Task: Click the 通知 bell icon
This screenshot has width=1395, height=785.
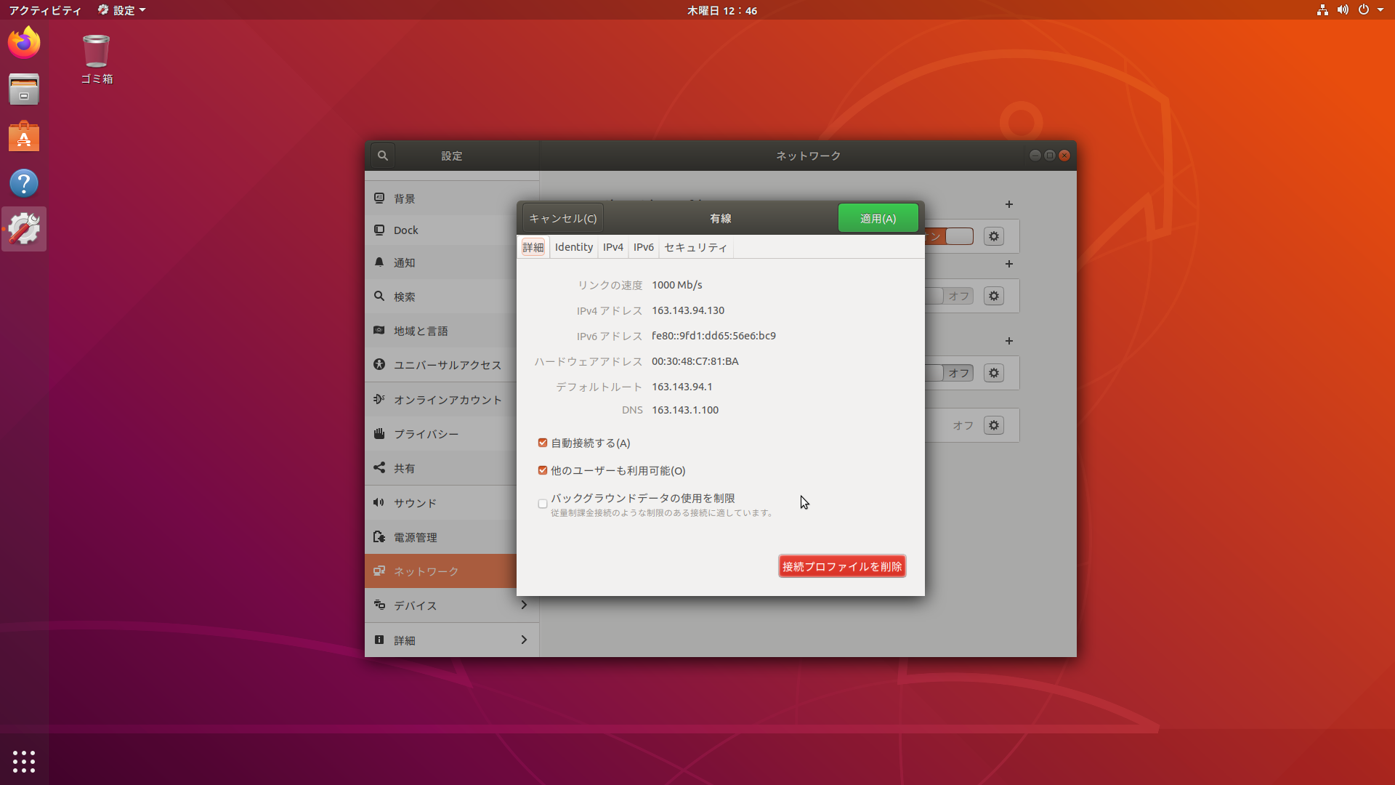Action: tap(379, 262)
